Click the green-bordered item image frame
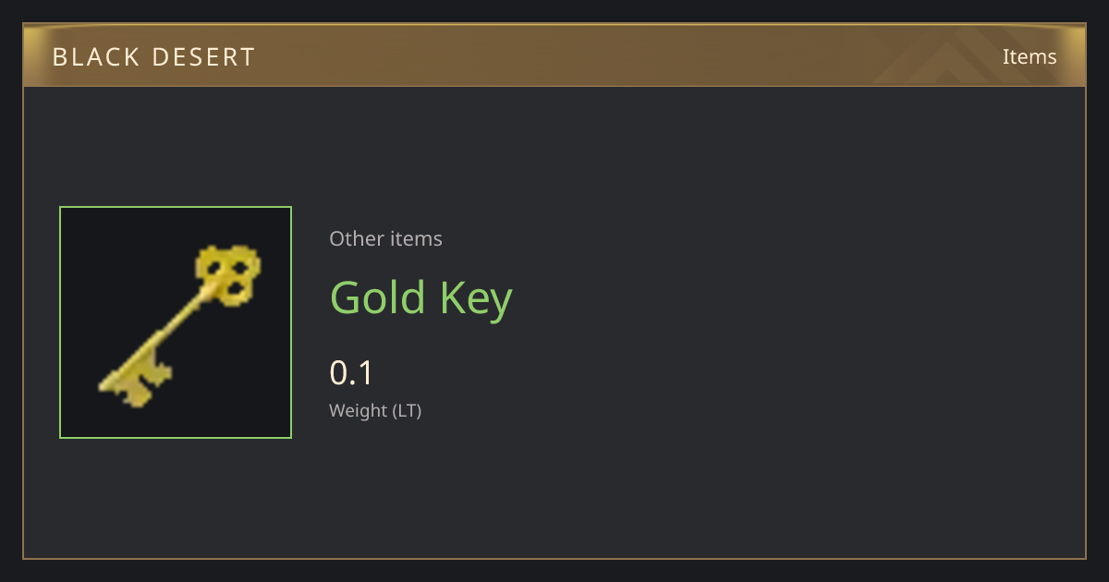 [176, 322]
